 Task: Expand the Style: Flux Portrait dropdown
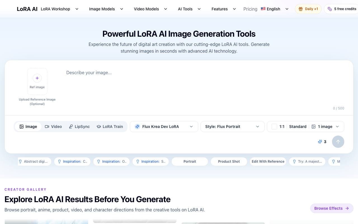click(x=232, y=127)
